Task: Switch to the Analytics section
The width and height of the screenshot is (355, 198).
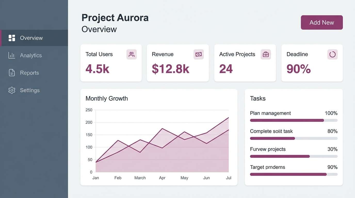Action: pyautogui.click(x=31, y=55)
